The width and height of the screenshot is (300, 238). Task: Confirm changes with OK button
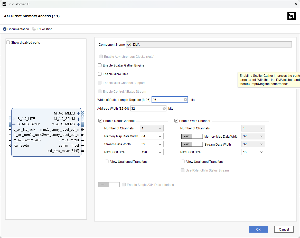coord(258,230)
